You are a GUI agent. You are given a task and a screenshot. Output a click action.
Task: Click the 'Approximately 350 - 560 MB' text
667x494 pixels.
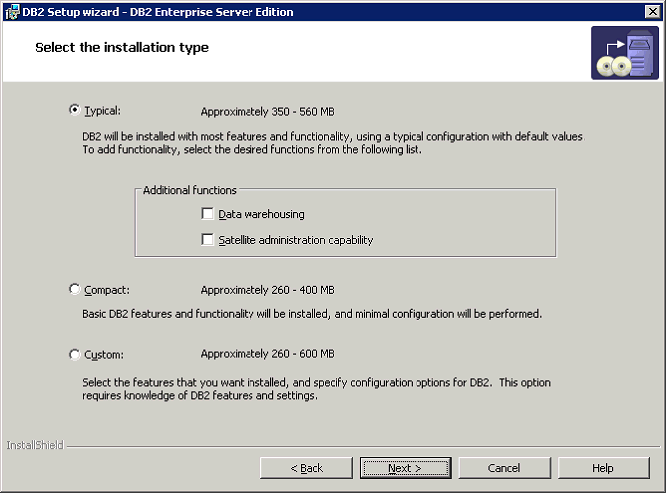(267, 112)
